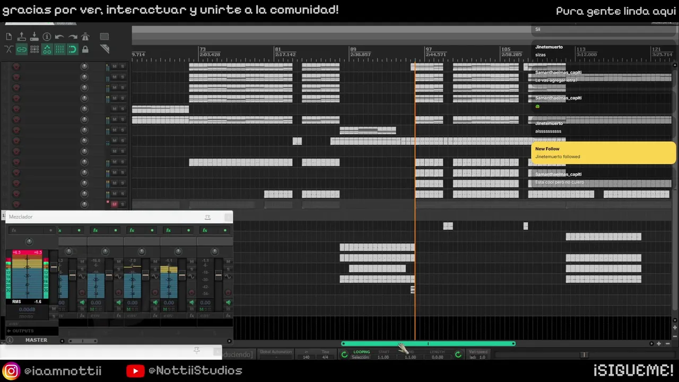Viewport: 679px width, 382px height.
Task: Click the MASTER label in the mixer
Action: (36, 340)
